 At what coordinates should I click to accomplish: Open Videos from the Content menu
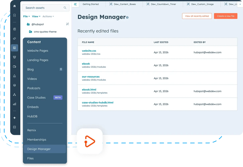tap(32, 79)
